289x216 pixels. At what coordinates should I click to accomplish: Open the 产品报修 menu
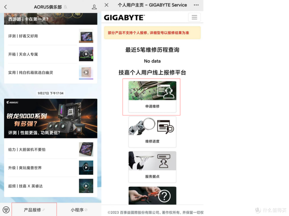coord(34,210)
